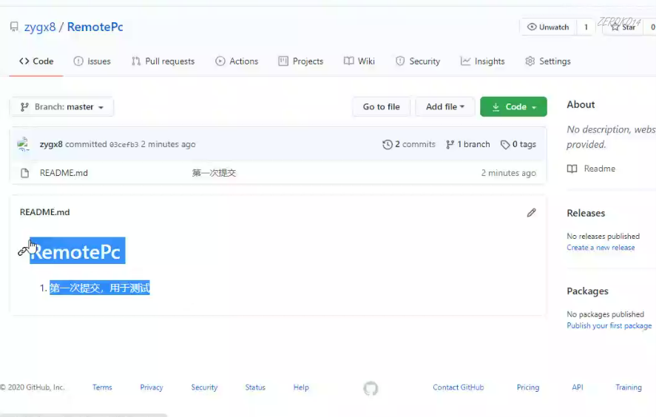
Task: Open the repository Settings tab
Action: pyautogui.click(x=547, y=61)
